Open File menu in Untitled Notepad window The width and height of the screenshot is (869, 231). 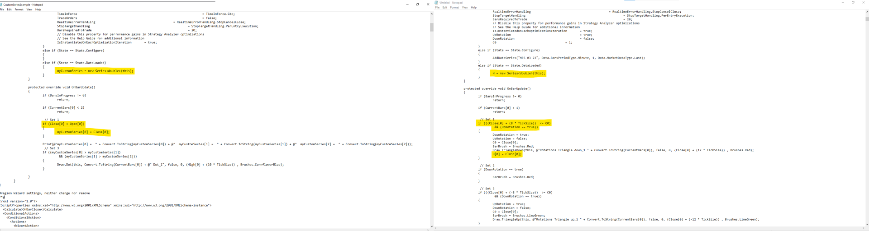437,7
